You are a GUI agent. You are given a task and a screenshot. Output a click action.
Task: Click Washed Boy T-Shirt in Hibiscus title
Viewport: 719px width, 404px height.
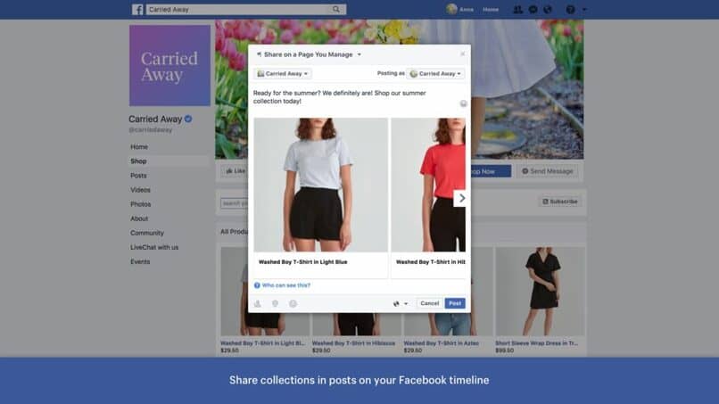(x=353, y=343)
